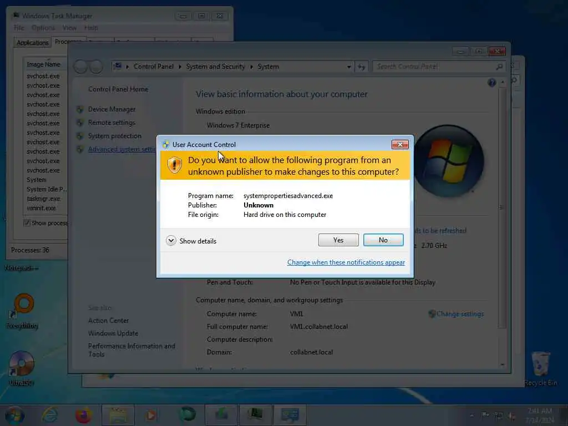Click Control Panel in the breadcrumb

pyautogui.click(x=154, y=67)
